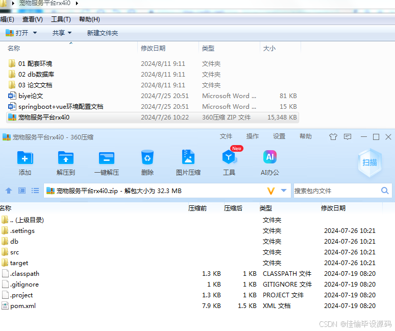This screenshot has width=395, height=331.
Task: Click the 解压到 (Extract to) icon
Action: coord(66,158)
